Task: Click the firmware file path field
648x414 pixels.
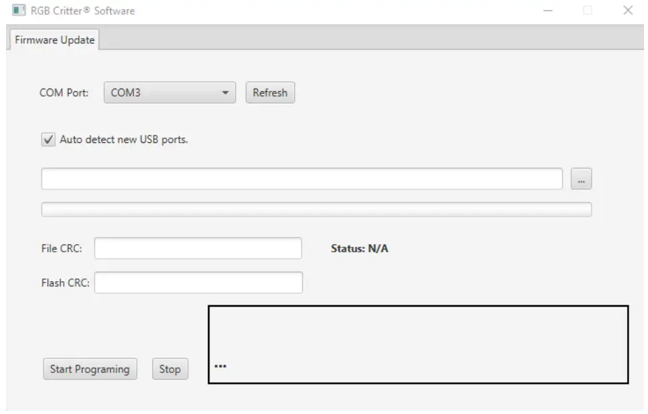Action: [302, 178]
